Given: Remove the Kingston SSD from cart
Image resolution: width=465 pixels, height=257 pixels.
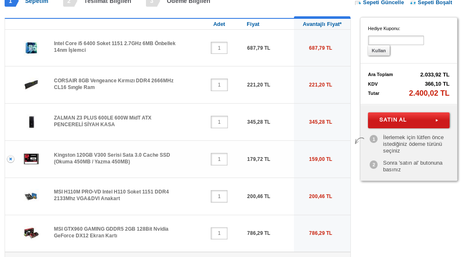Looking at the screenshot, I should pyautogui.click(x=11, y=159).
